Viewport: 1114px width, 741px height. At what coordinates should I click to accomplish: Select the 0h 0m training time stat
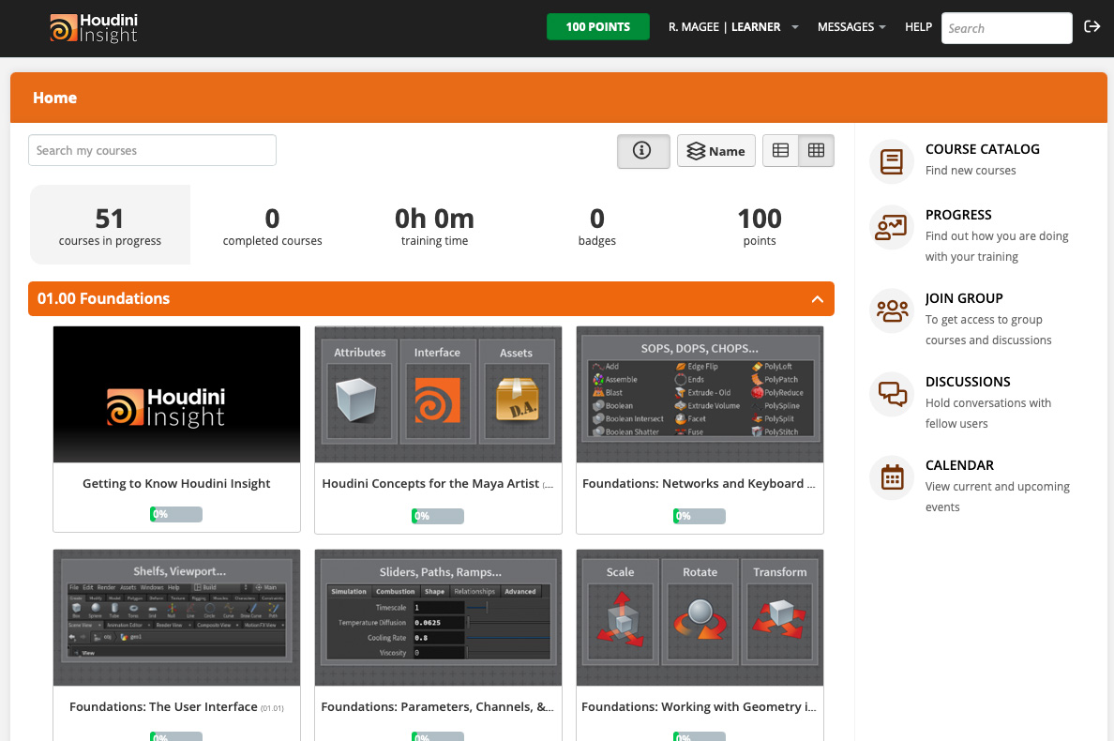[434, 225]
